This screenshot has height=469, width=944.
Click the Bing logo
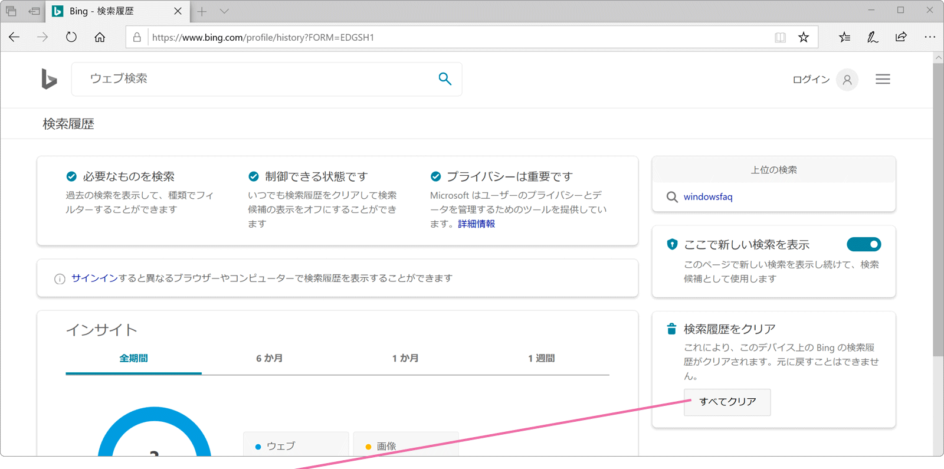coord(49,79)
